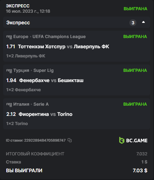Copy the bet ID with the copy icon
Image resolution: width=154 pixels, height=180 pixels.
coord(70,140)
